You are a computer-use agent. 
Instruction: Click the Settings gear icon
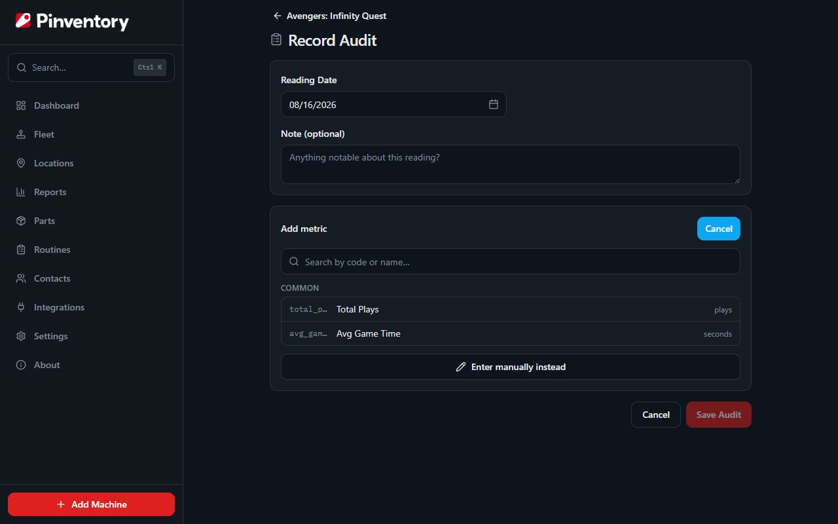tap(21, 336)
